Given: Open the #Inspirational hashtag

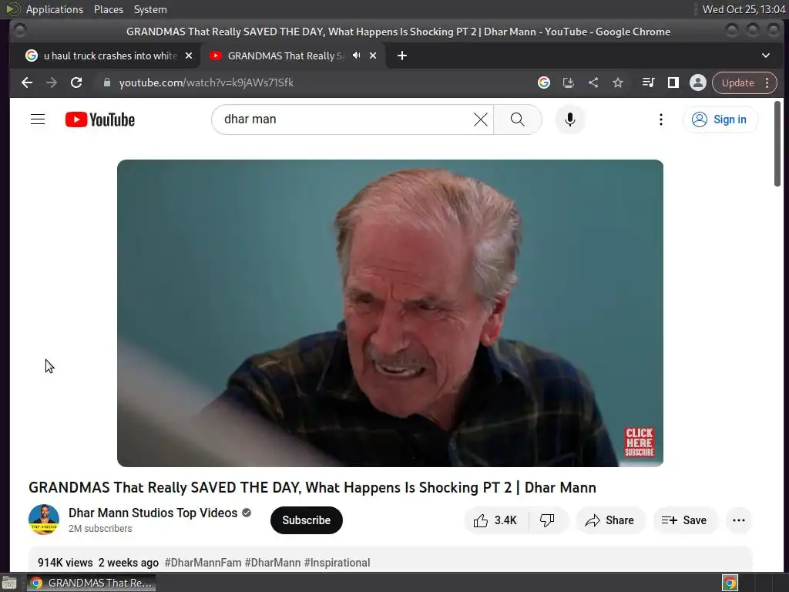Looking at the screenshot, I should pos(337,563).
